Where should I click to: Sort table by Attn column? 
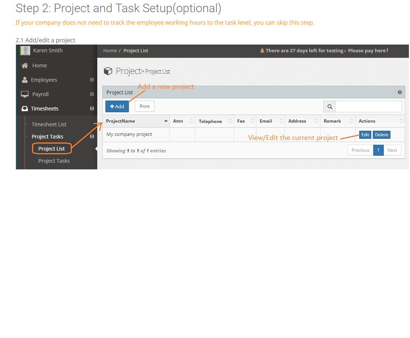coord(182,121)
